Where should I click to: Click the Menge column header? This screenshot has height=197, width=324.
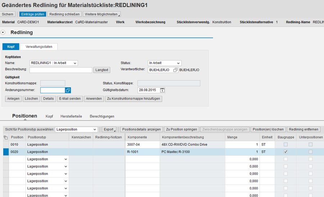(242, 137)
